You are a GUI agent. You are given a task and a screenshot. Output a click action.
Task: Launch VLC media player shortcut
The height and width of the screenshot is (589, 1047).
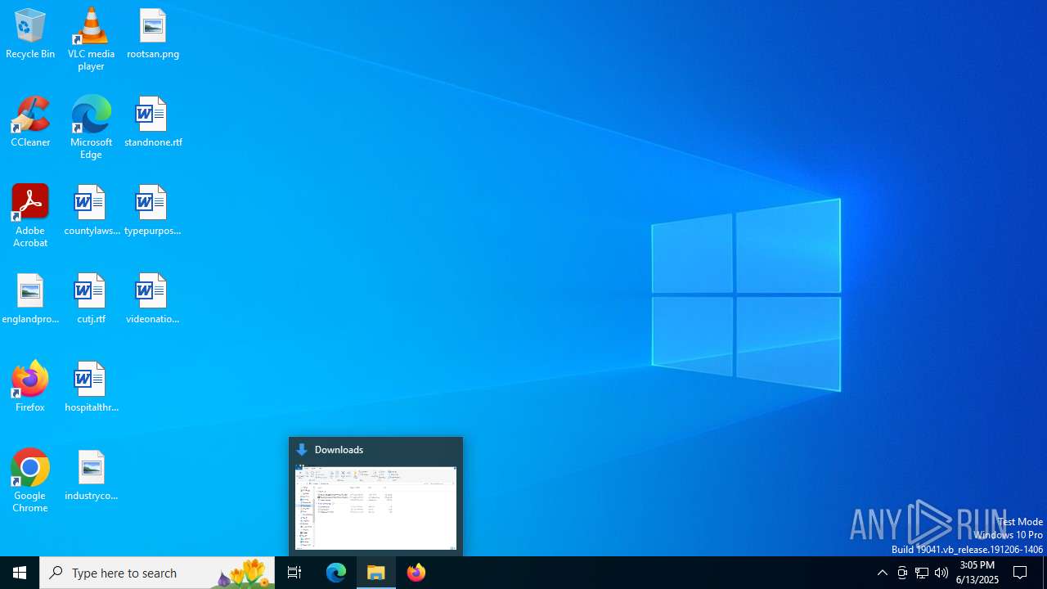tap(91, 39)
